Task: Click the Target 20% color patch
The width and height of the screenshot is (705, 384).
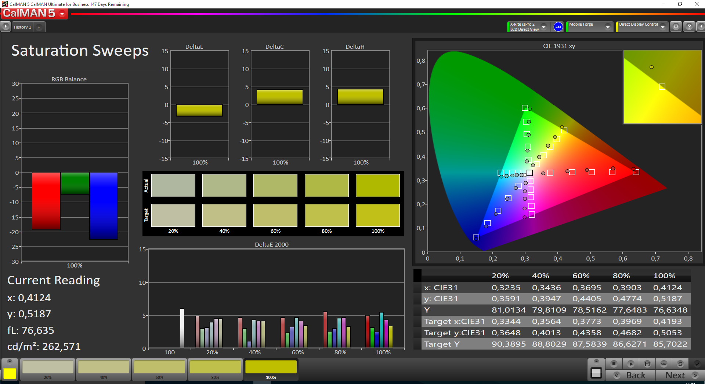Action: pyautogui.click(x=173, y=215)
